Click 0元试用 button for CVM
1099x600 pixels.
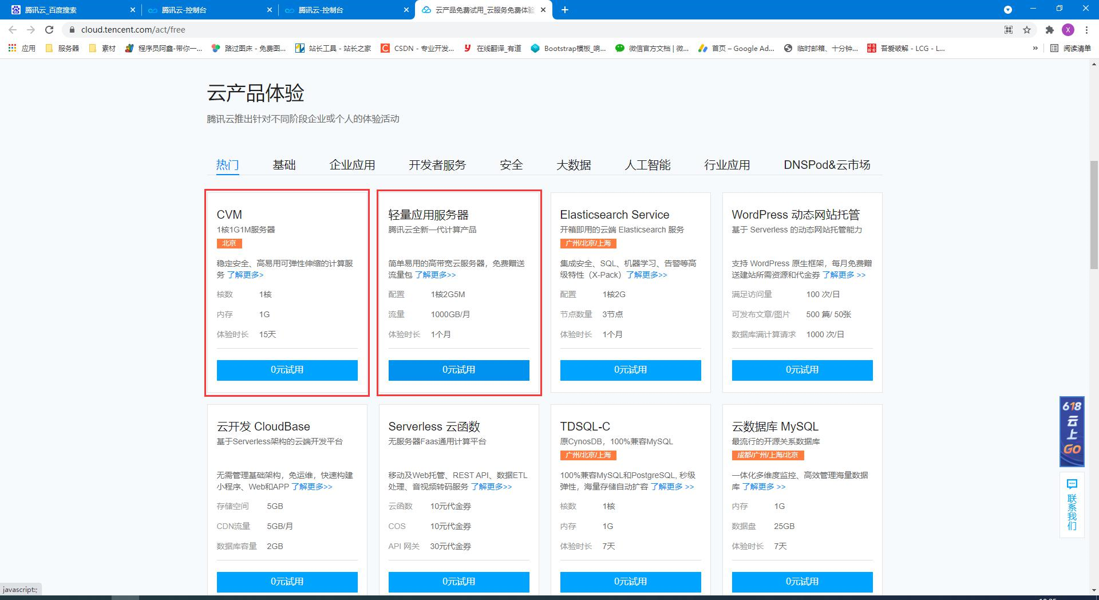click(287, 370)
